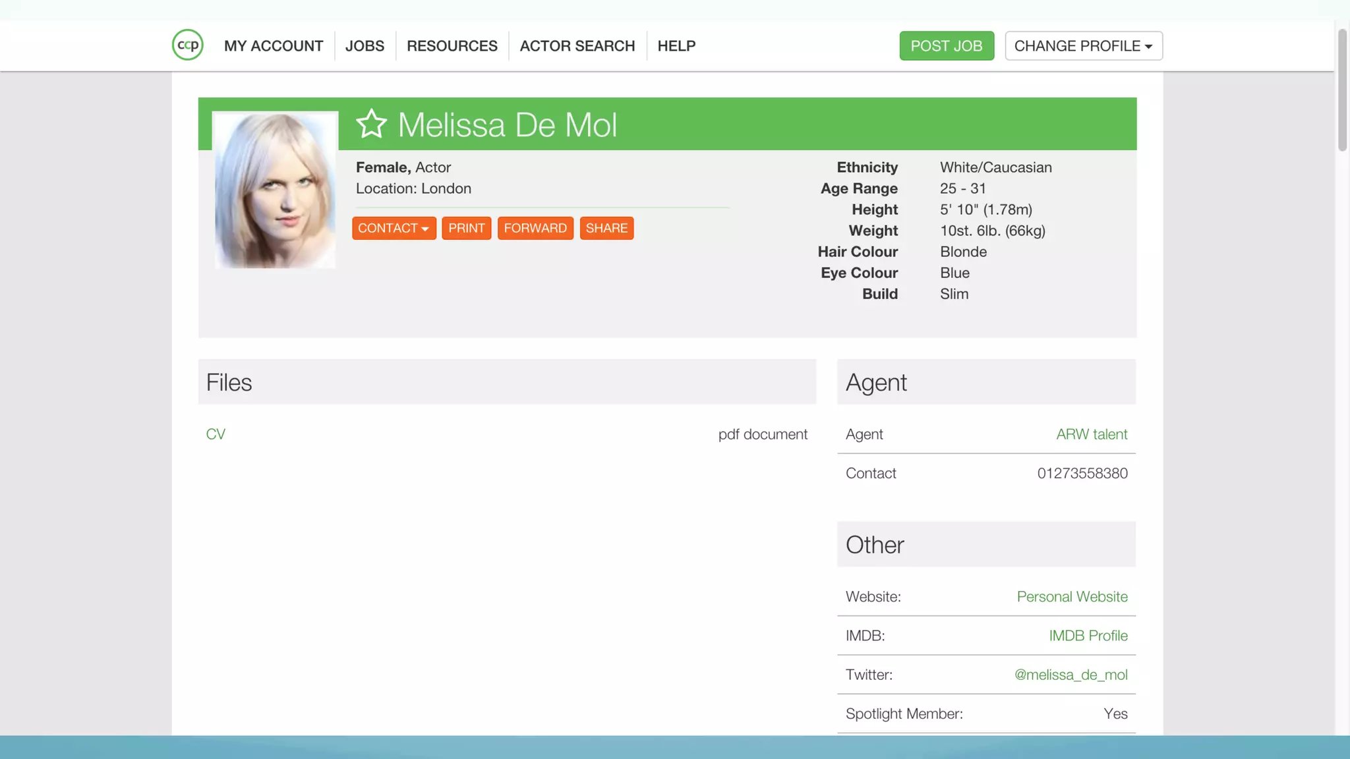Click the SHARE button
Screen dimensions: 1350x759
click(606, 228)
